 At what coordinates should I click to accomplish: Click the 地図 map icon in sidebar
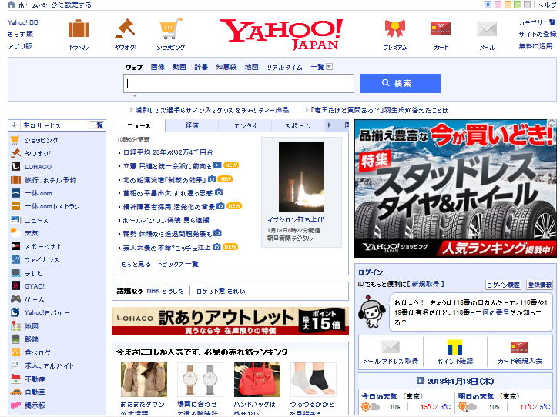tap(15, 325)
